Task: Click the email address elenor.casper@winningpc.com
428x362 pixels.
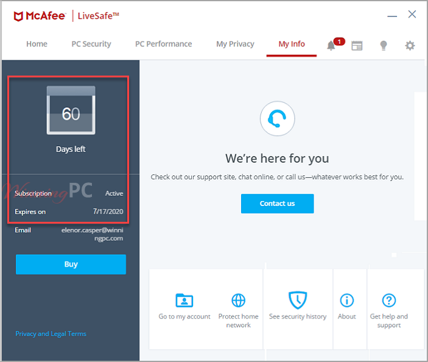Action: point(93,234)
